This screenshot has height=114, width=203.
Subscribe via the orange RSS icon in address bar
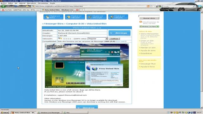(148, 6)
